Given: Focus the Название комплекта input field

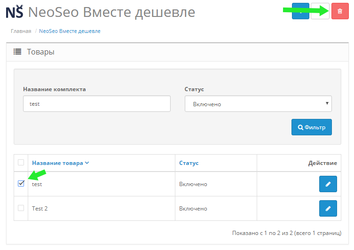Looking at the screenshot, I should coord(97,103).
